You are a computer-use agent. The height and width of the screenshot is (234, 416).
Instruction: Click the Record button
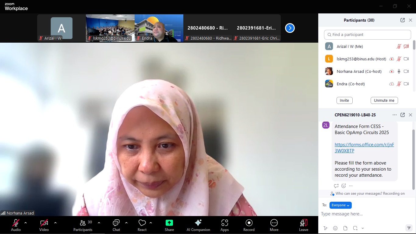click(249, 225)
